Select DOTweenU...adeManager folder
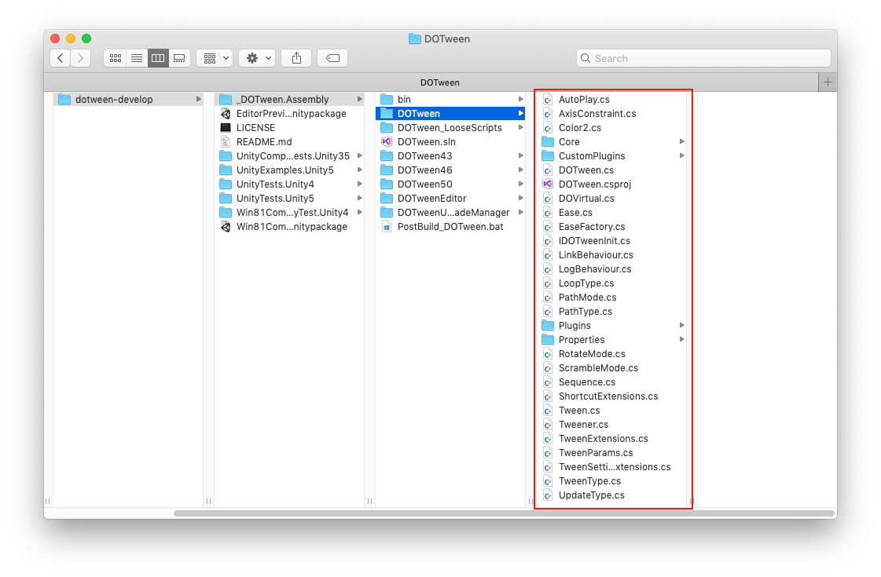This screenshot has width=881, height=577. point(450,212)
